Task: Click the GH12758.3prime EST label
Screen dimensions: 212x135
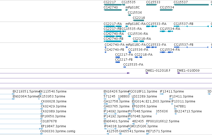Action: pos(117,101)
